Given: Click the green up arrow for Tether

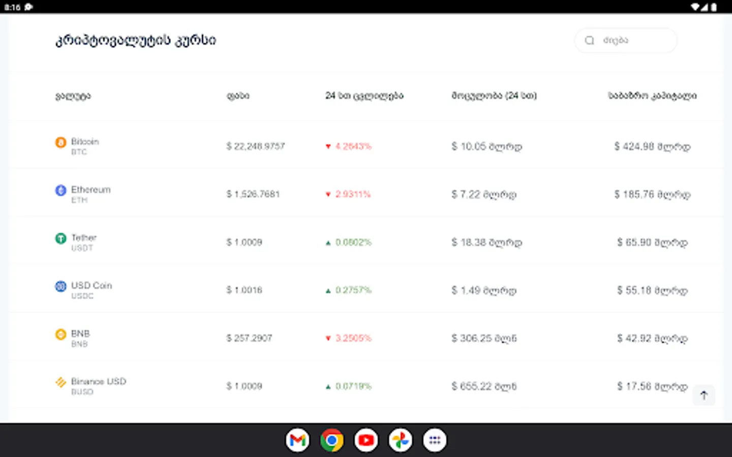Looking at the screenshot, I should (328, 243).
